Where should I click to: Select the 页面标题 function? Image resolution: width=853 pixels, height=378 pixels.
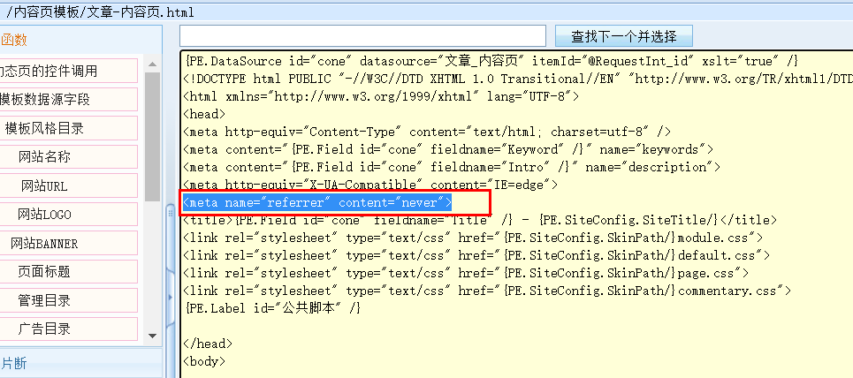pyautogui.click(x=44, y=272)
